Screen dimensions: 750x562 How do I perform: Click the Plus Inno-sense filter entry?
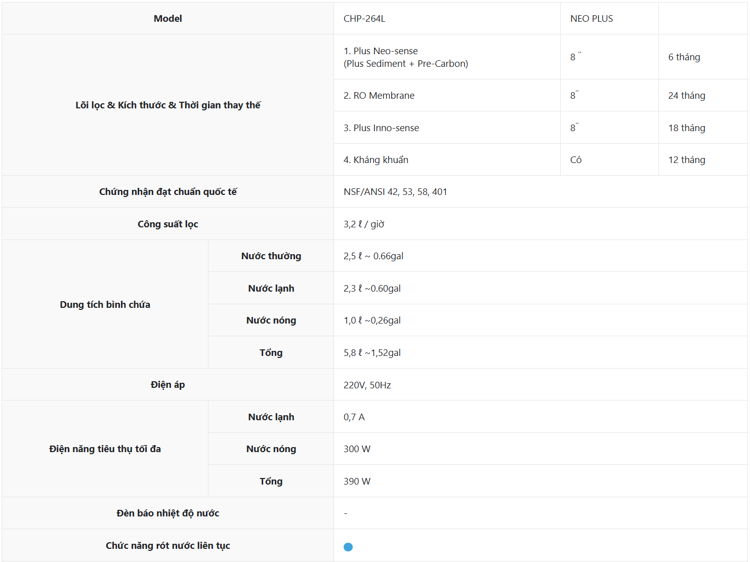[381, 128]
